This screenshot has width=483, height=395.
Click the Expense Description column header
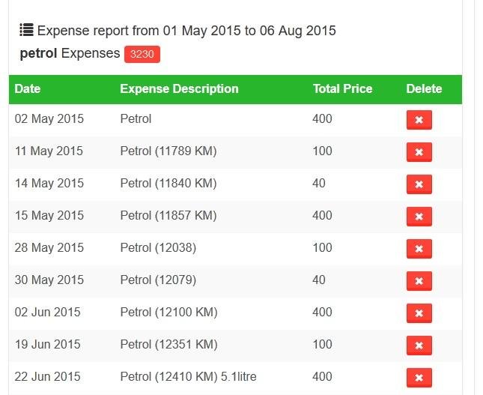pos(179,88)
